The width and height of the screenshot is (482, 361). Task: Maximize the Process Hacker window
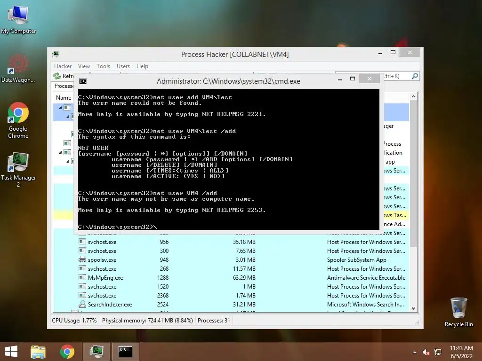coord(393,53)
